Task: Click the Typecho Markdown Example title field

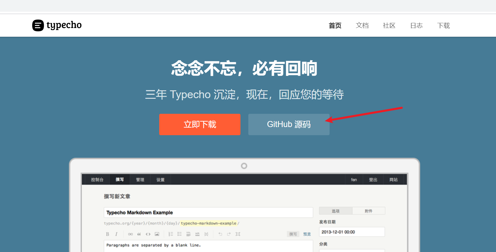Action: [208, 213]
